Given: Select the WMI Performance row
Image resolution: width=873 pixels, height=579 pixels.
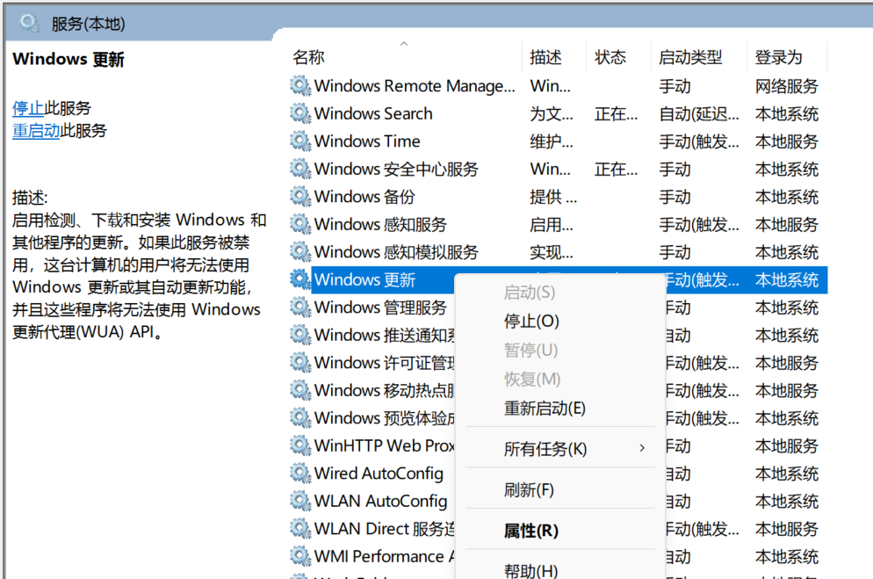Looking at the screenshot, I should click(558, 557).
